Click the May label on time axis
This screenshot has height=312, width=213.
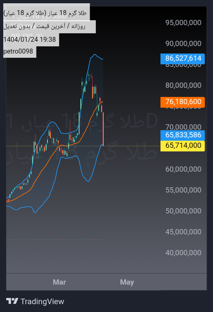pos(127,282)
